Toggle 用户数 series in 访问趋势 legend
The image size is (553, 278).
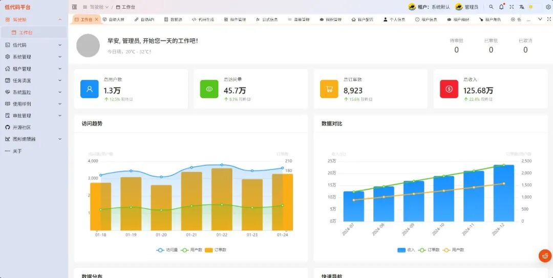(191, 250)
